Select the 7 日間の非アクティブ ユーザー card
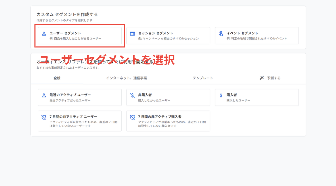 [80, 121]
